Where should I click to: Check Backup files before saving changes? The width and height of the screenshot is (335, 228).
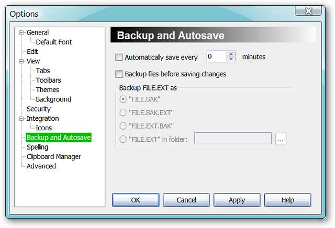(x=119, y=74)
